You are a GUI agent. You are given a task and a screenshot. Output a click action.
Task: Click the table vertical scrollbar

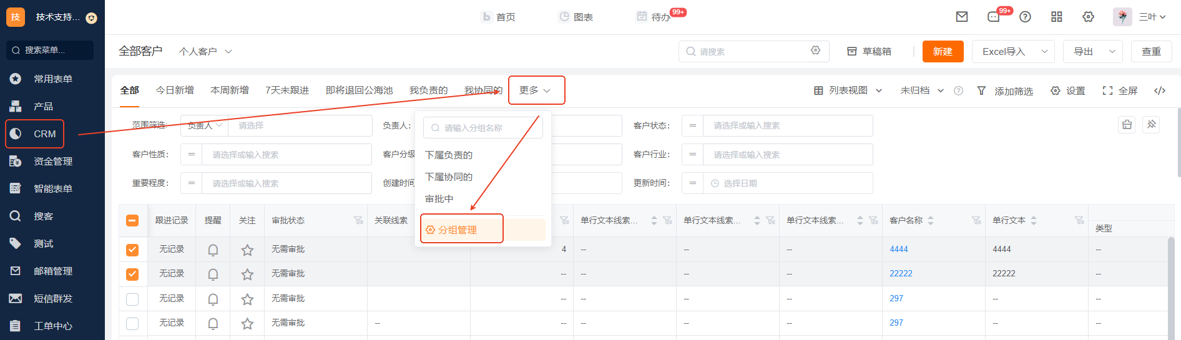pos(1170,287)
